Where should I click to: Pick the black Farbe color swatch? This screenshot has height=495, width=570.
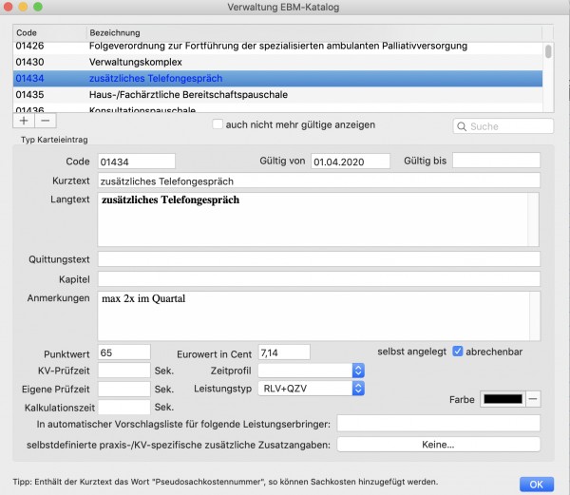(503, 399)
